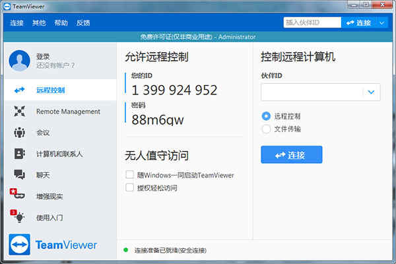Enable 随Windows一同启动TeamViewer checkbox
Viewport: 396px width, 264px height.
pyautogui.click(x=129, y=174)
